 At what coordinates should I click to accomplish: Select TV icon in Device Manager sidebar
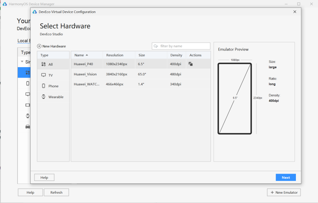click(28, 94)
